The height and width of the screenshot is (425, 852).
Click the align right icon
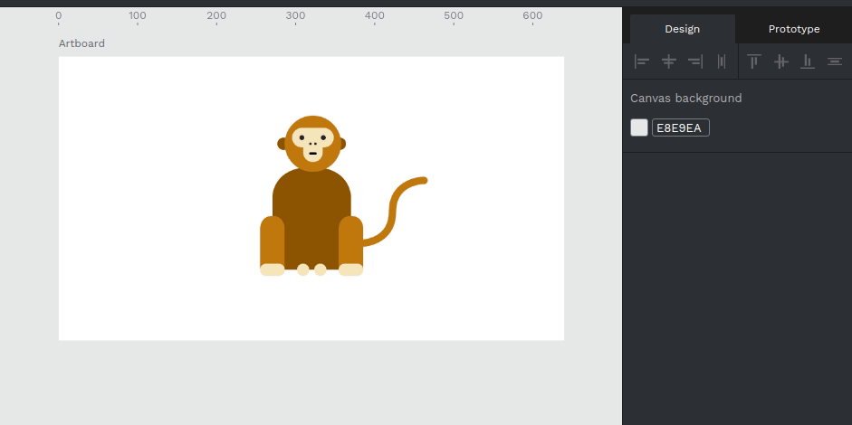pyautogui.click(x=695, y=61)
